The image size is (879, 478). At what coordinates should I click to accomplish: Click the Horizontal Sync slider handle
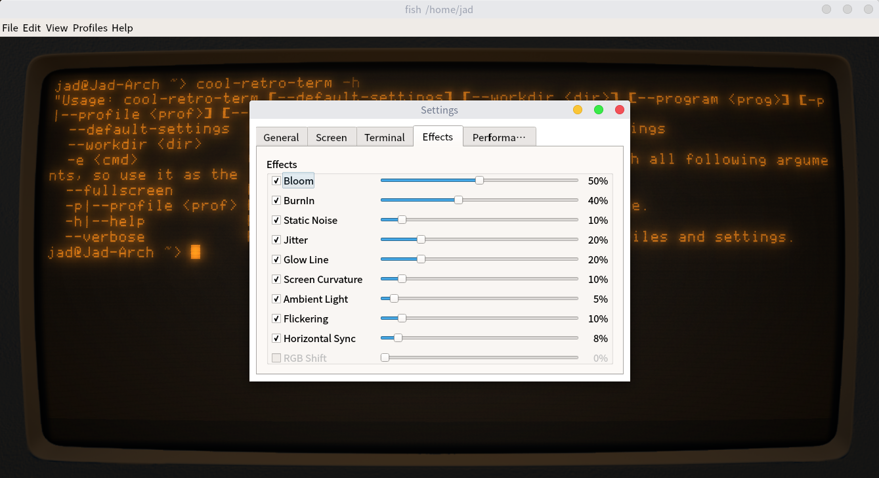click(x=398, y=338)
